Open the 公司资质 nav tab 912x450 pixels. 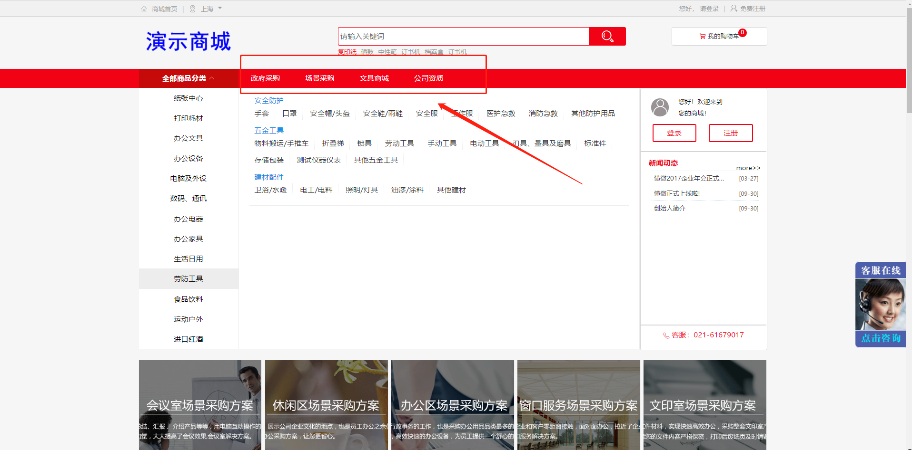[428, 78]
